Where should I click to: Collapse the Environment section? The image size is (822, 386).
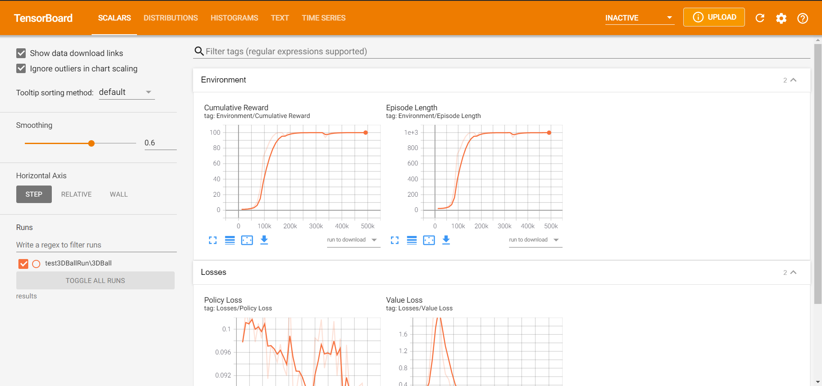[x=793, y=80]
